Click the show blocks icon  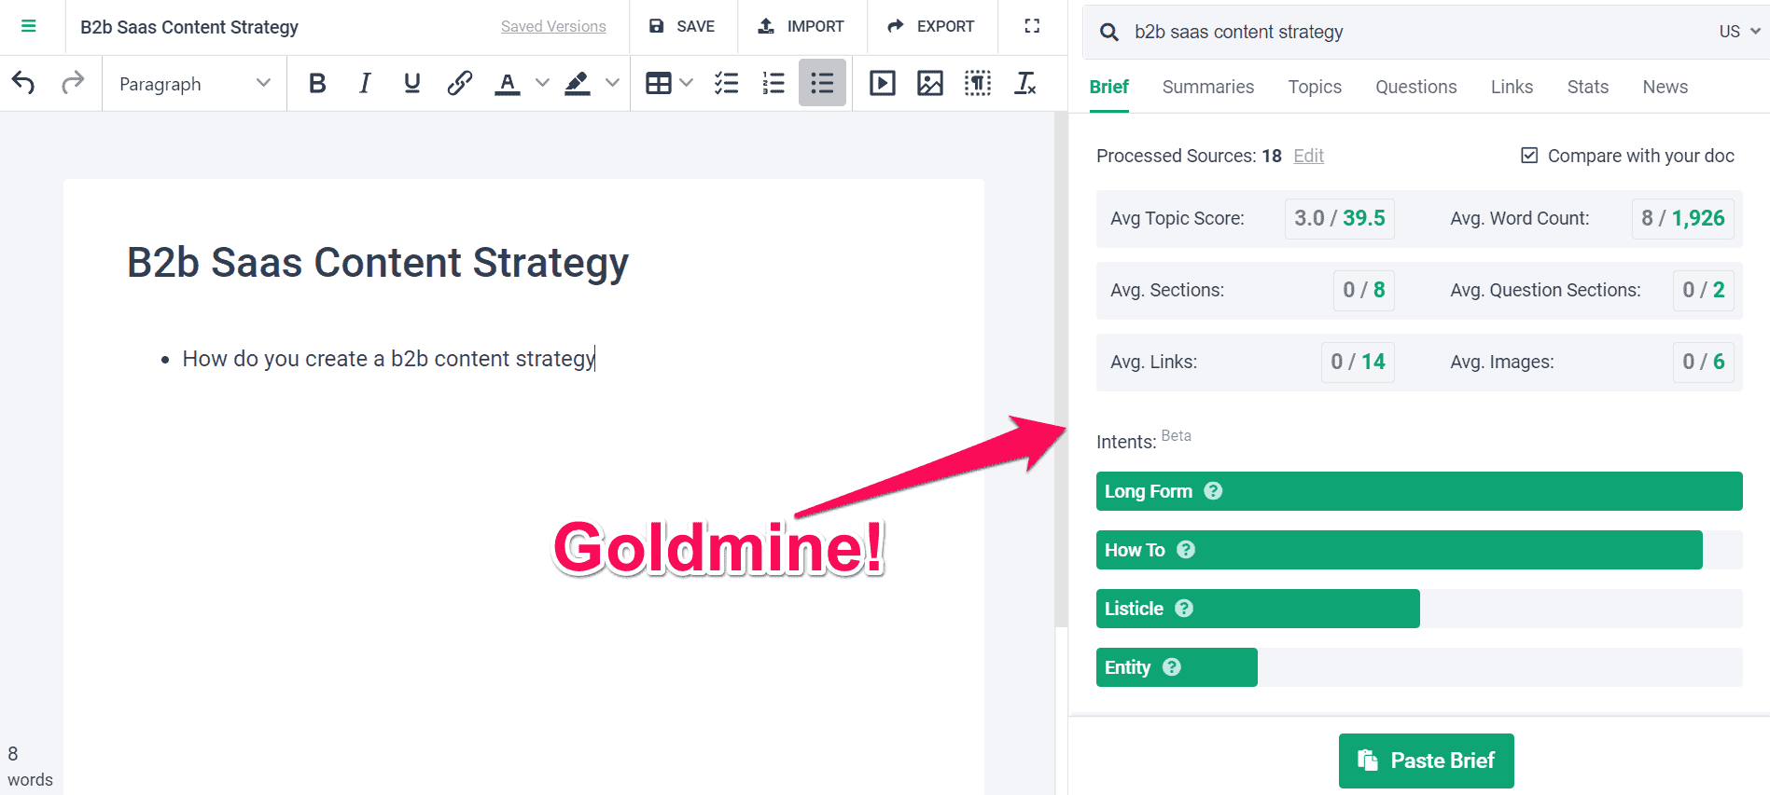pyautogui.click(x=978, y=84)
